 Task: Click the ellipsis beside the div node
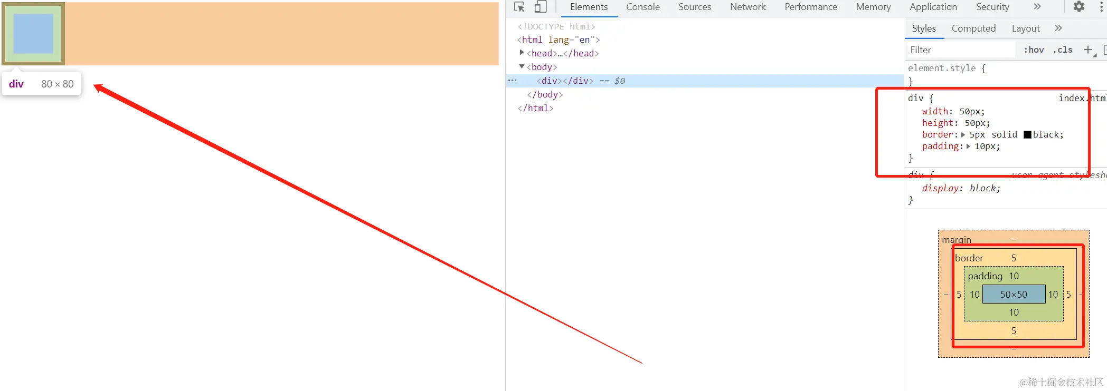coord(513,81)
